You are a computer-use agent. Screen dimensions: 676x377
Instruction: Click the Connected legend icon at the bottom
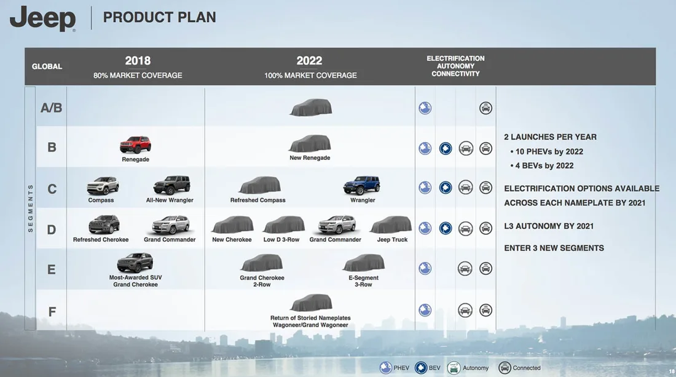(505, 368)
